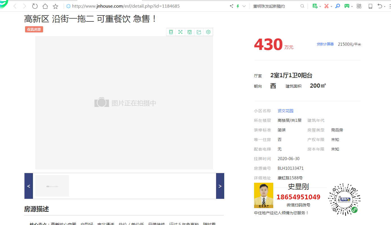Select the first gallery thumbnail

52,186
